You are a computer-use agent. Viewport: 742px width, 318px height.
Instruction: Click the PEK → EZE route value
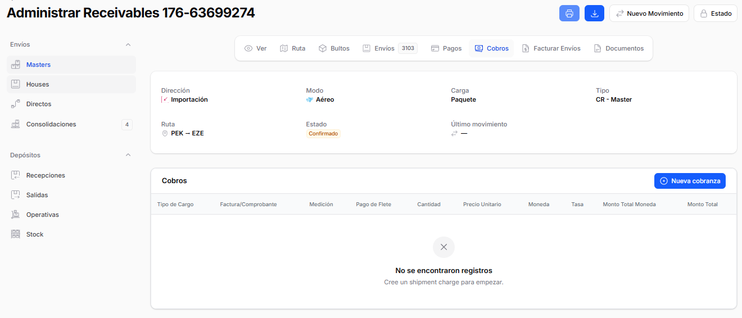pyautogui.click(x=187, y=133)
